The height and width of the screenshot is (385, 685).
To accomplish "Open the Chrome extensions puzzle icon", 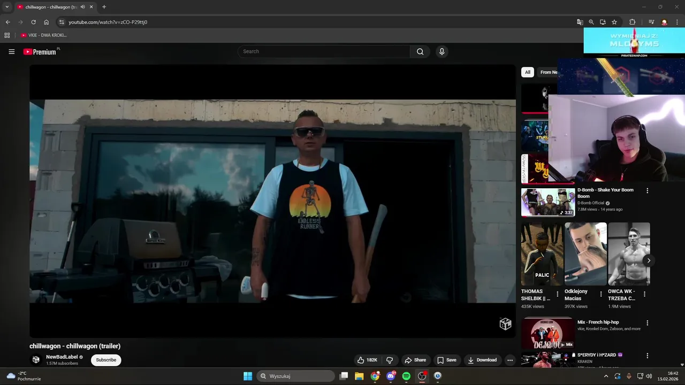I will click(x=632, y=22).
